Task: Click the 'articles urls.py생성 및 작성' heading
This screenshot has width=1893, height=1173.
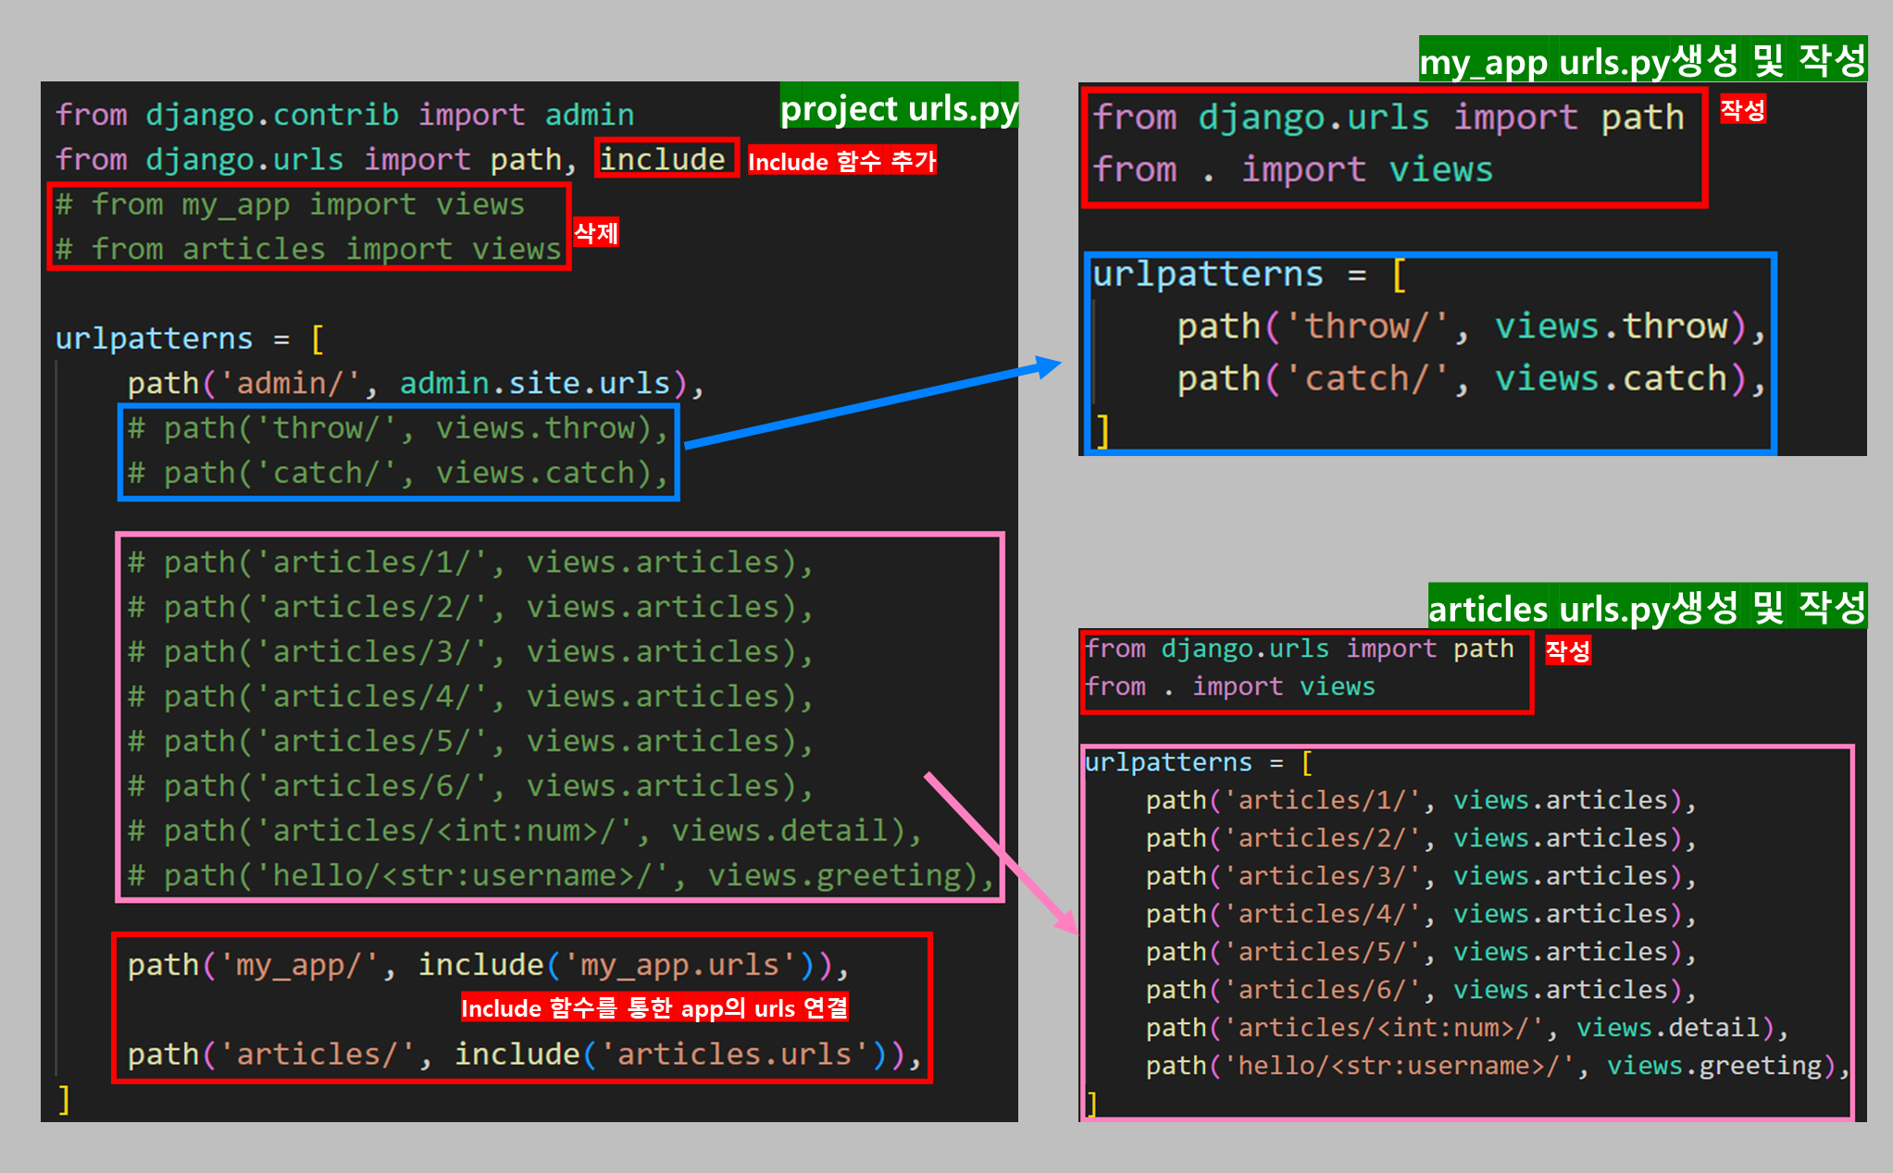Action: [x=1647, y=608]
